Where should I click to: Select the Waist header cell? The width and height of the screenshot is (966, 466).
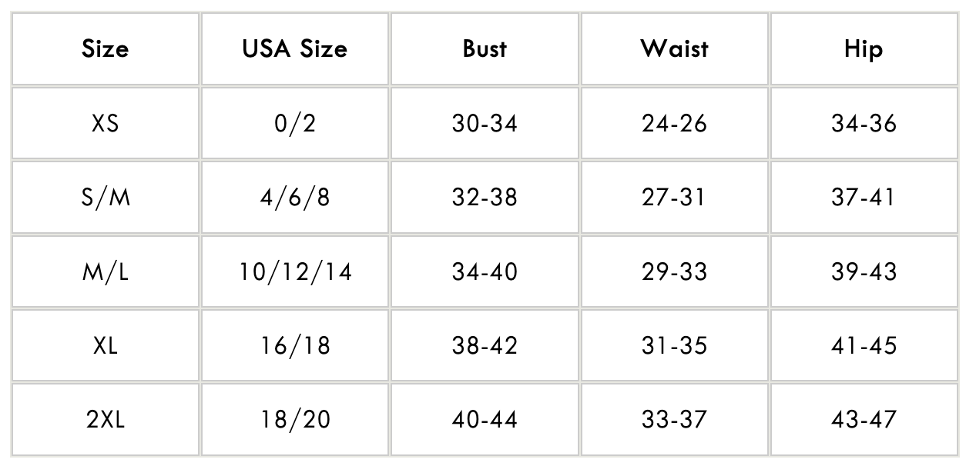[674, 49]
